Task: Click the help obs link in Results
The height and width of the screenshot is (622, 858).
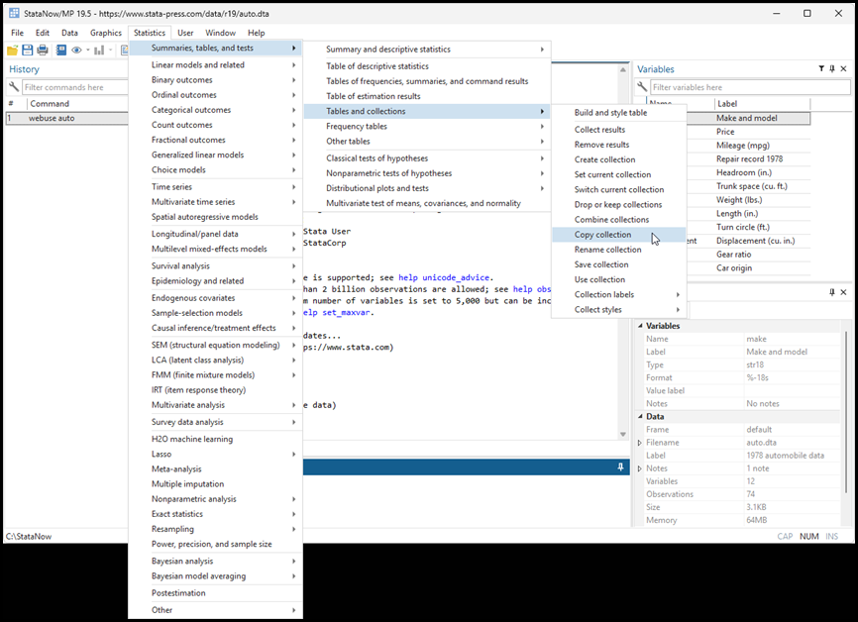Action: pos(532,289)
